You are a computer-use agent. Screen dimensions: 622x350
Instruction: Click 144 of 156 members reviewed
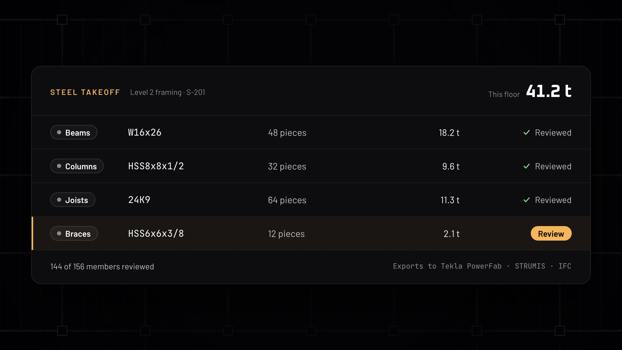(x=102, y=267)
